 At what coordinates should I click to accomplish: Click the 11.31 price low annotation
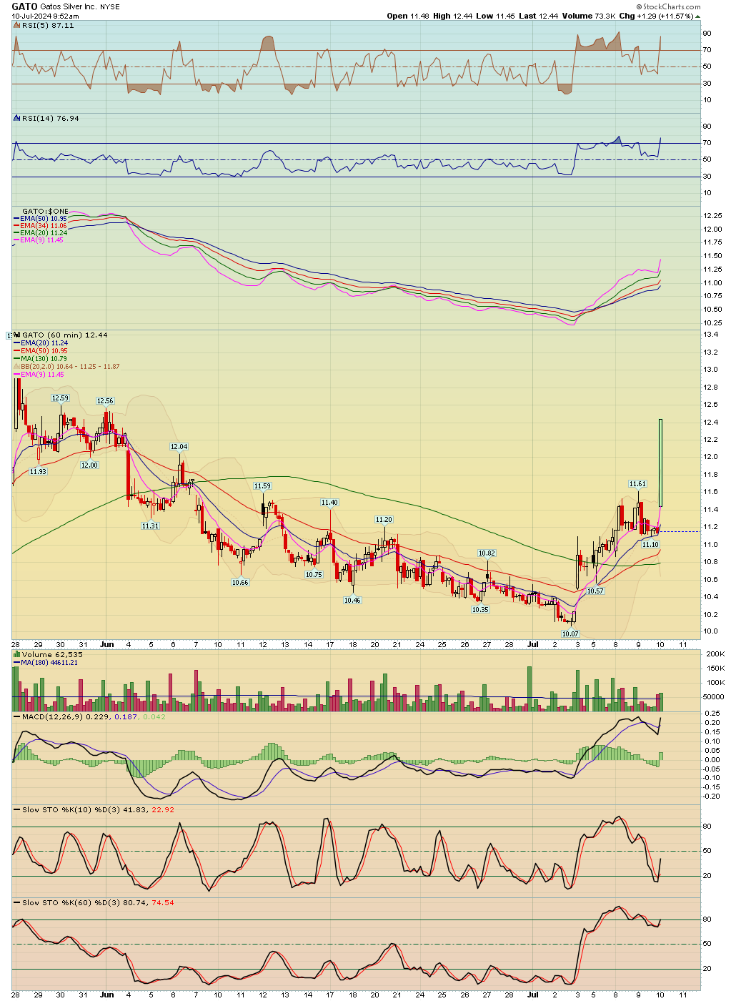[x=150, y=526]
